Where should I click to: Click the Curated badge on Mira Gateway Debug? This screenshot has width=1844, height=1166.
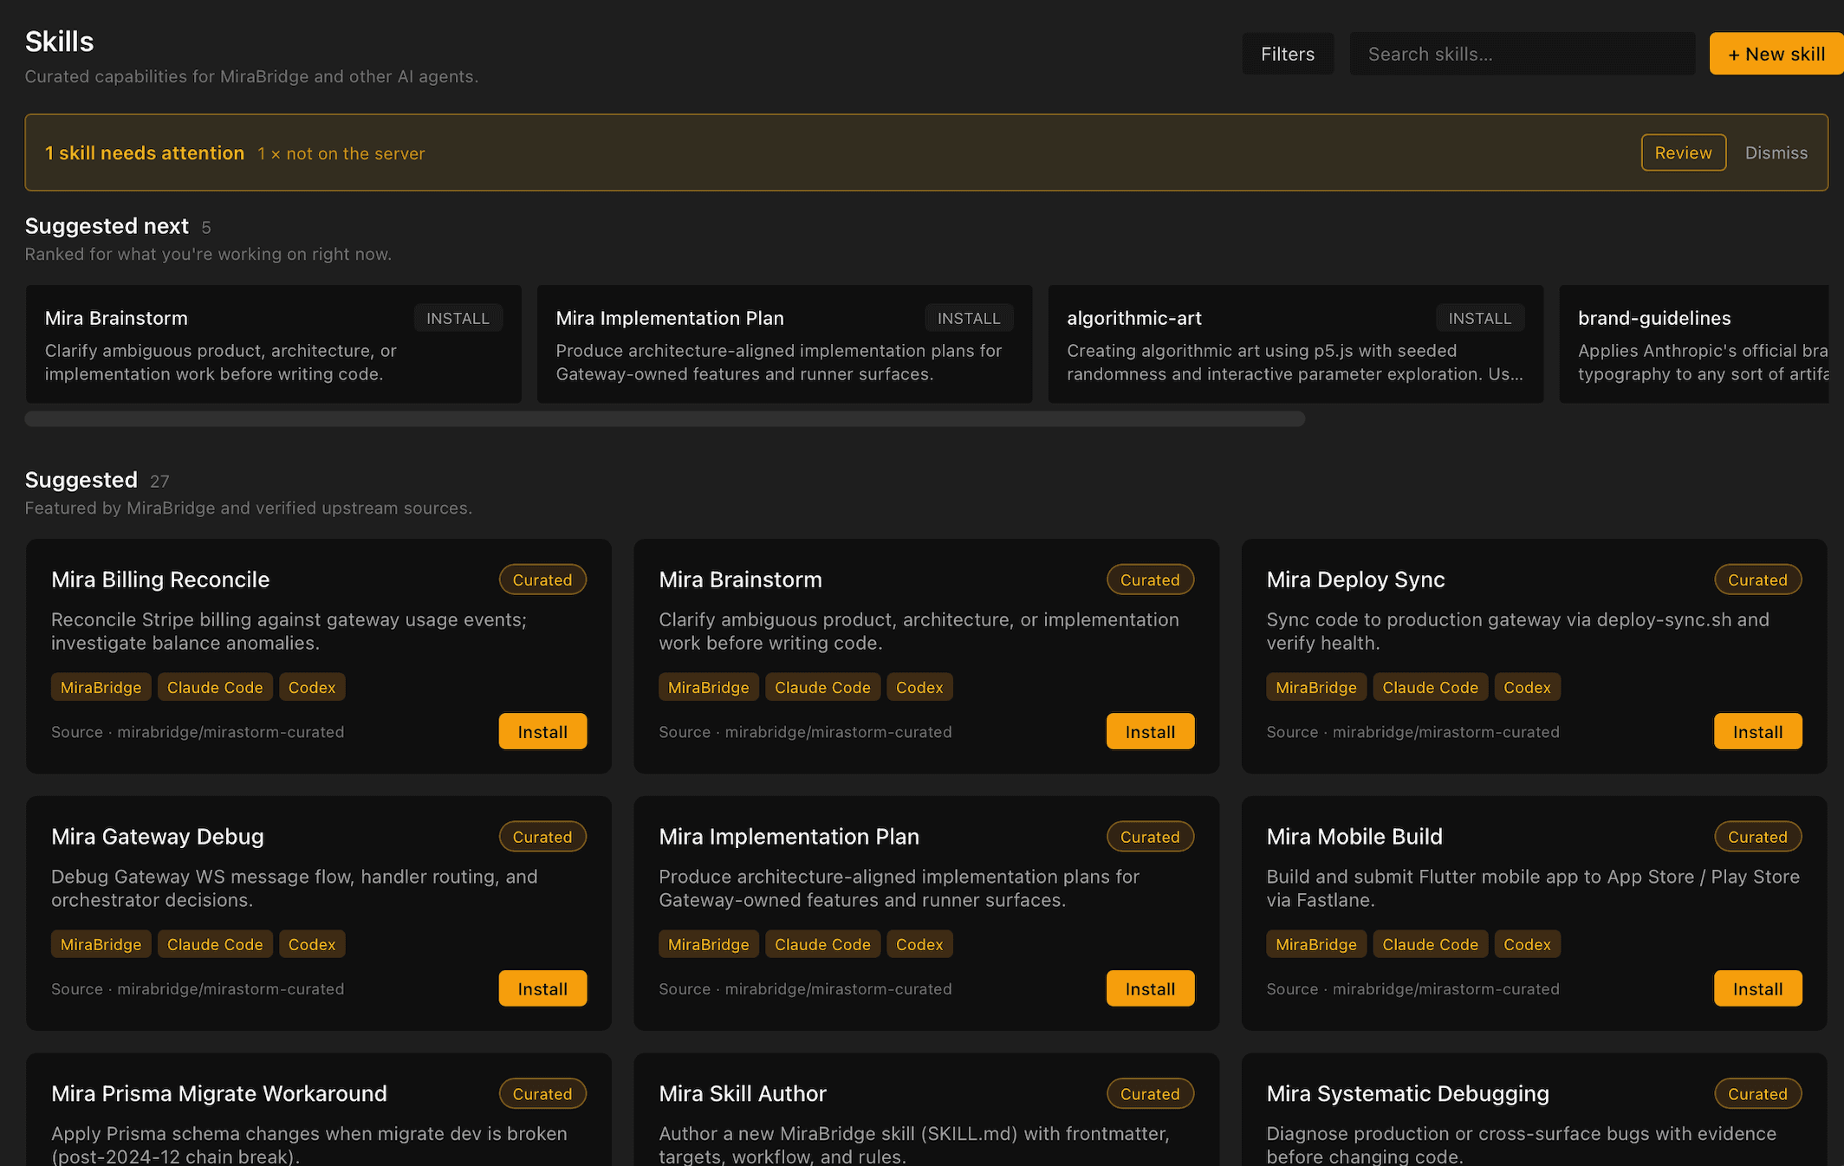[542, 837]
